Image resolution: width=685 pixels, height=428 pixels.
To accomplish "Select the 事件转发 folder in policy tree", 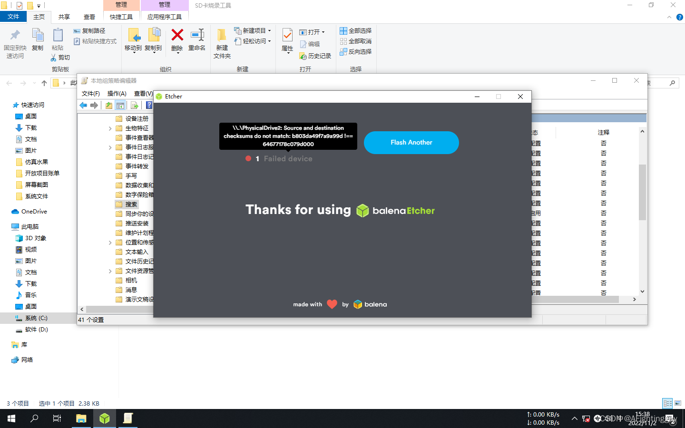I will pos(132,166).
